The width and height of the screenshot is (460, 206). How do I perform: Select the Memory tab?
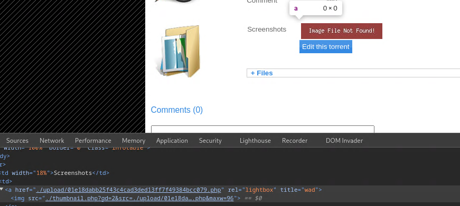pyautogui.click(x=134, y=141)
